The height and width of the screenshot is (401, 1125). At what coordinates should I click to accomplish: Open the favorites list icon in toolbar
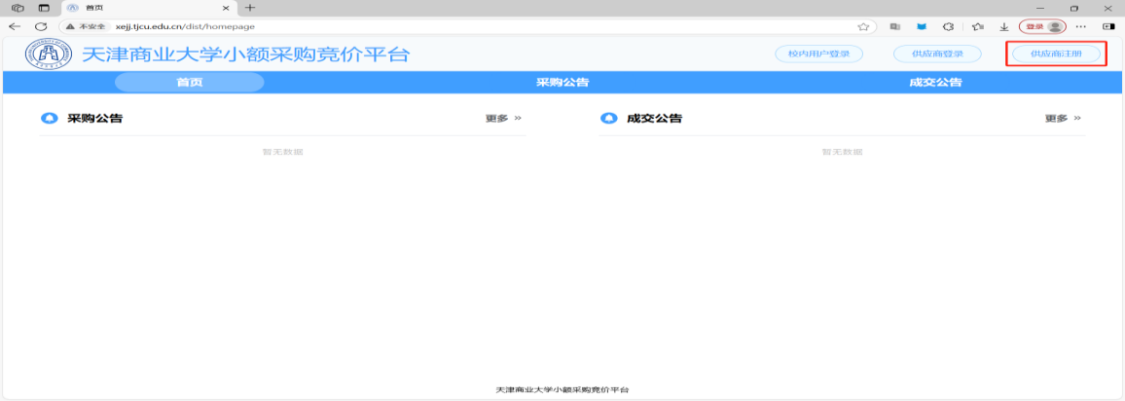click(977, 26)
